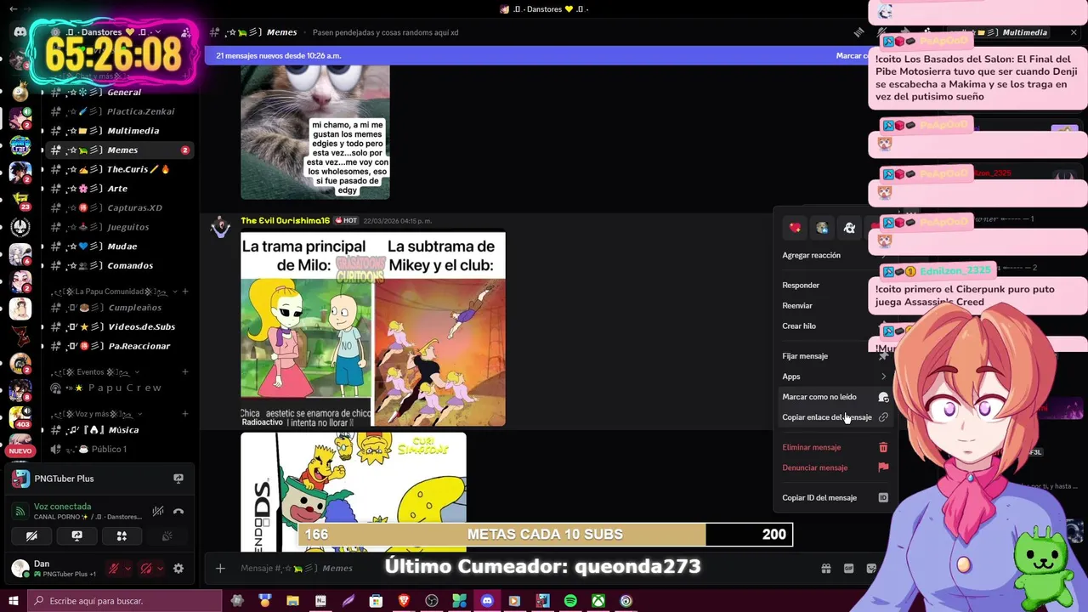Select Eliminar mensaje in context menu
This screenshot has height=612, width=1088.
pos(834,447)
